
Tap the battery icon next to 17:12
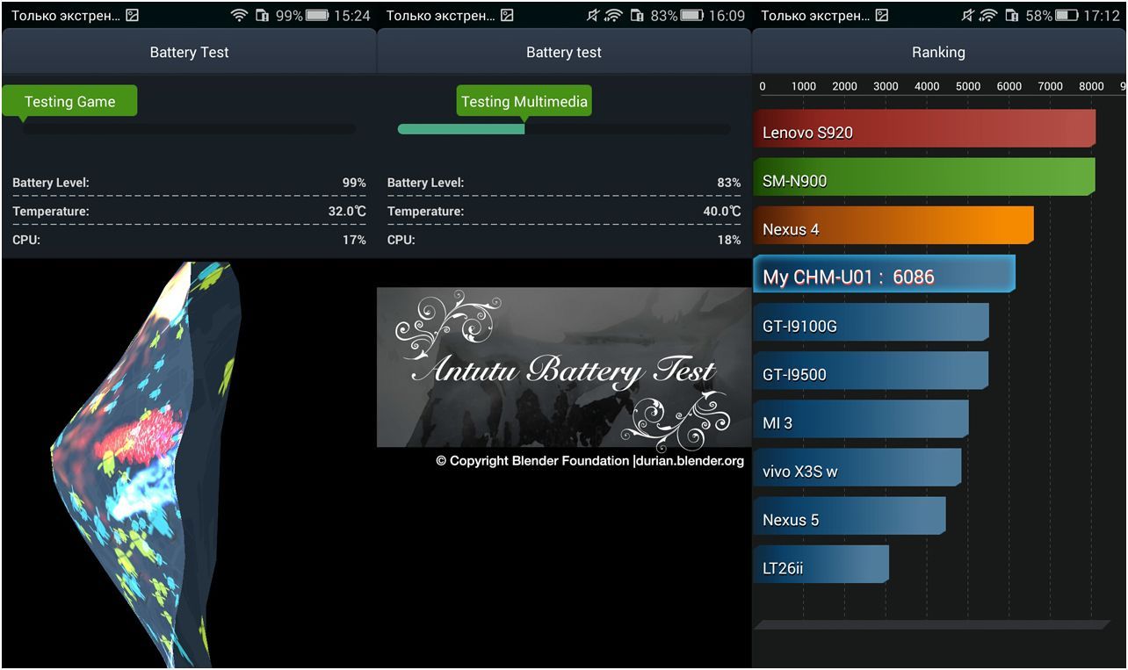coord(1067,16)
